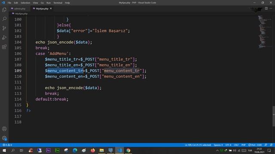Open the Help menu

(x=67, y=3)
